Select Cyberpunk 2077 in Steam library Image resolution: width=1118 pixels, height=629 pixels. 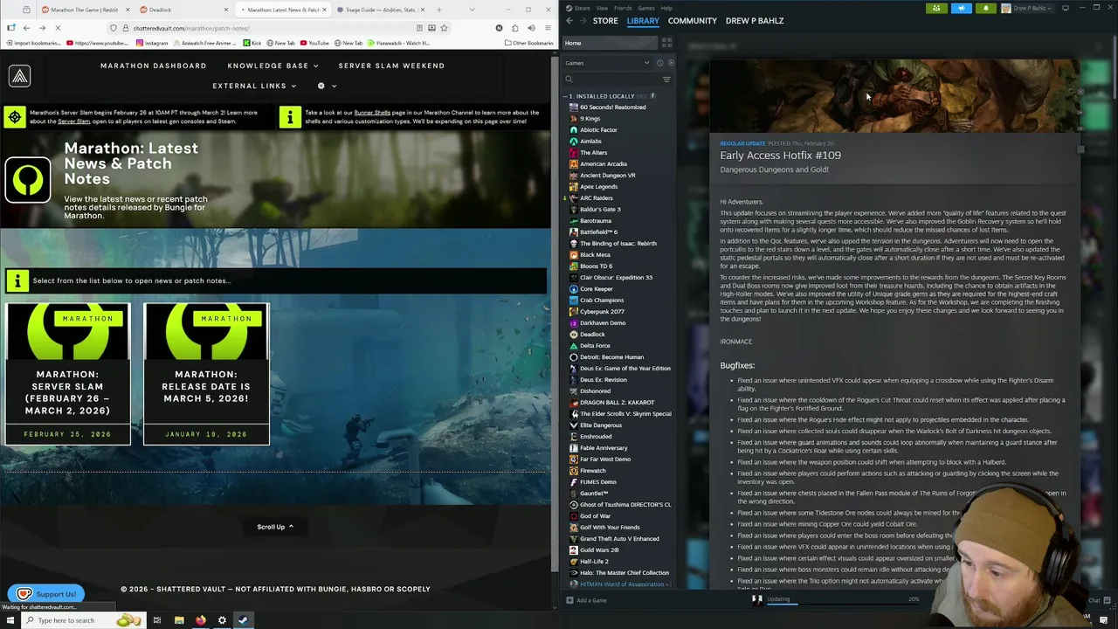pos(602,312)
